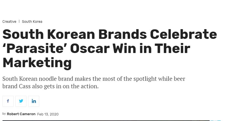The image size is (234, 121).
Task: Share the article on Facebook
Action: pos(8,101)
